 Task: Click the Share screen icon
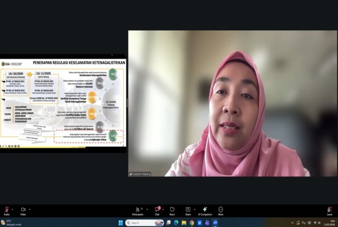point(188,210)
